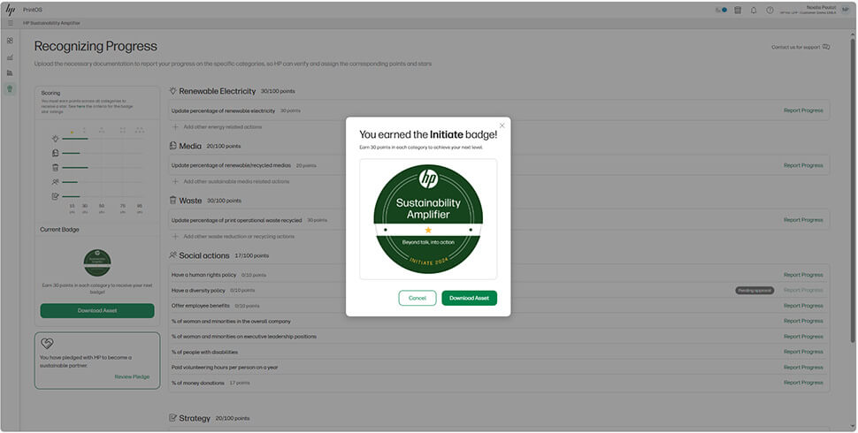Click the 'here' criteria link in Scoring panel
Screen dimensions: 858x433
pyautogui.click(x=80, y=106)
